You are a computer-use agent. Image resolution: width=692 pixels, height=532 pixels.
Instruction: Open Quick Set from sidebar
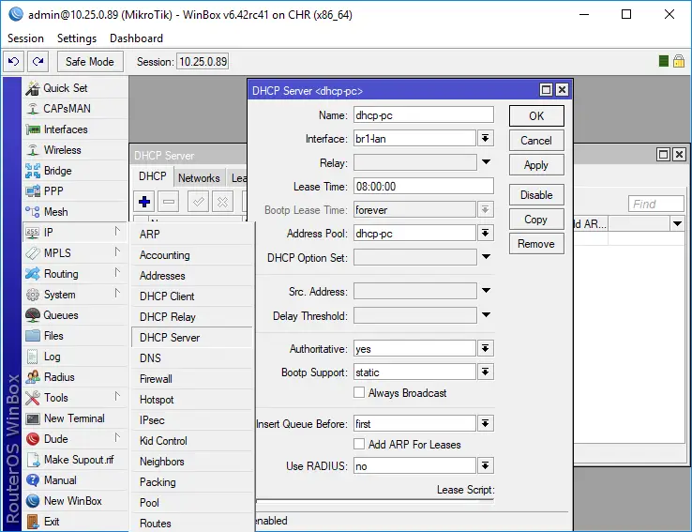(75, 88)
